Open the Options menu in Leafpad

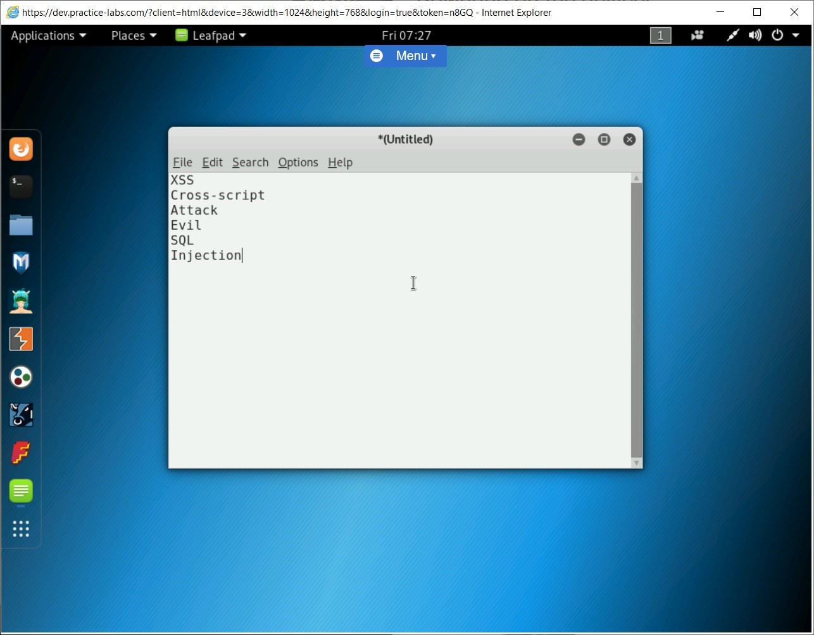point(297,163)
